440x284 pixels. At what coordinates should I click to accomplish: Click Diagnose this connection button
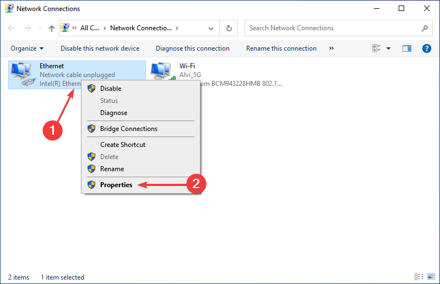point(192,48)
